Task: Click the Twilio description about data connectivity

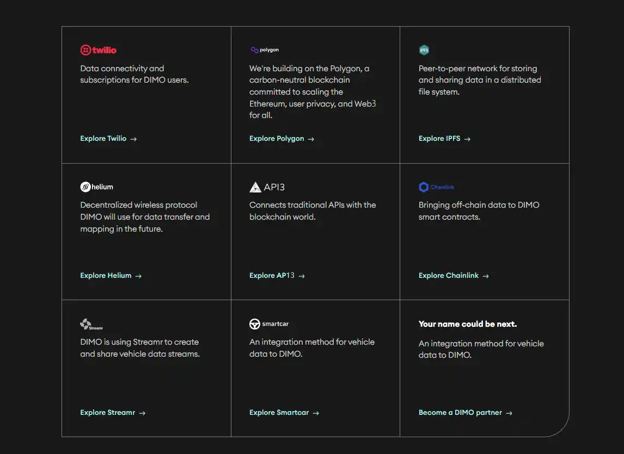Action: coord(134,74)
